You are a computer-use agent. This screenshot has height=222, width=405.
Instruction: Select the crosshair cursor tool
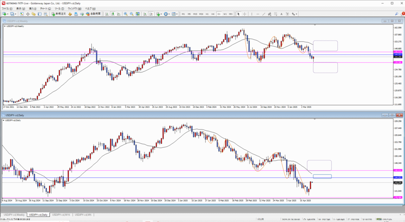(x=244, y=14)
